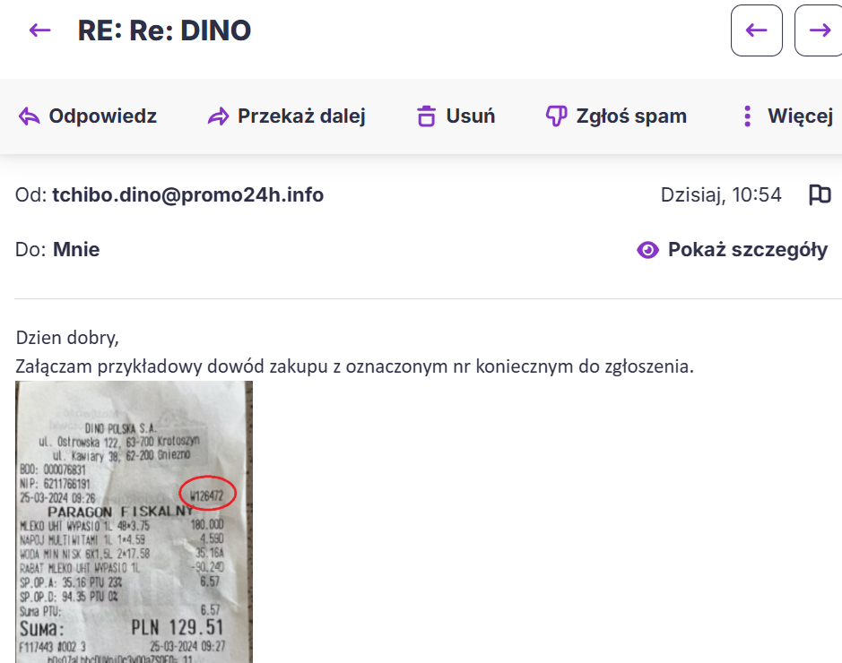Click the recipient name Mnie
This screenshot has height=663, width=842.
click(76, 250)
